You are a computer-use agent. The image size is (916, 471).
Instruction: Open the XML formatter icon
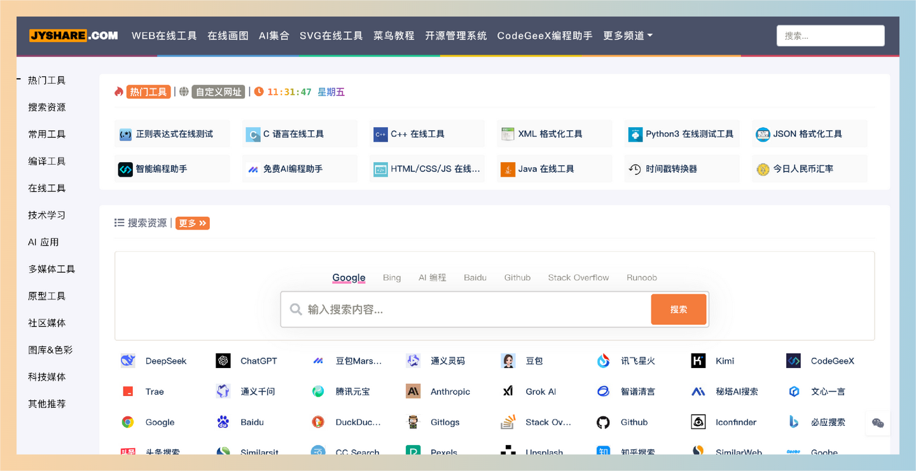click(x=508, y=135)
